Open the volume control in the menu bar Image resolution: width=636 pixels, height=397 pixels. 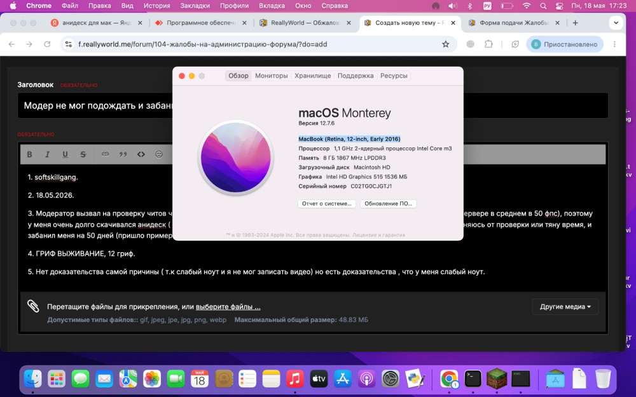pyautogui.click(x=453, y=6)
